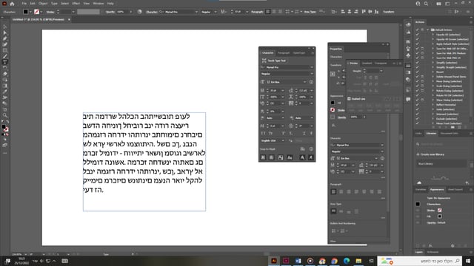474x266 pixels.
Task: Open the File menu
Action: tap(24, 4)
